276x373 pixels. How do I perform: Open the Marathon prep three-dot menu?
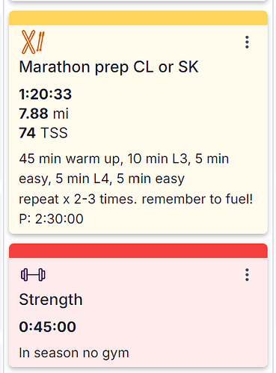click(247, 42)
